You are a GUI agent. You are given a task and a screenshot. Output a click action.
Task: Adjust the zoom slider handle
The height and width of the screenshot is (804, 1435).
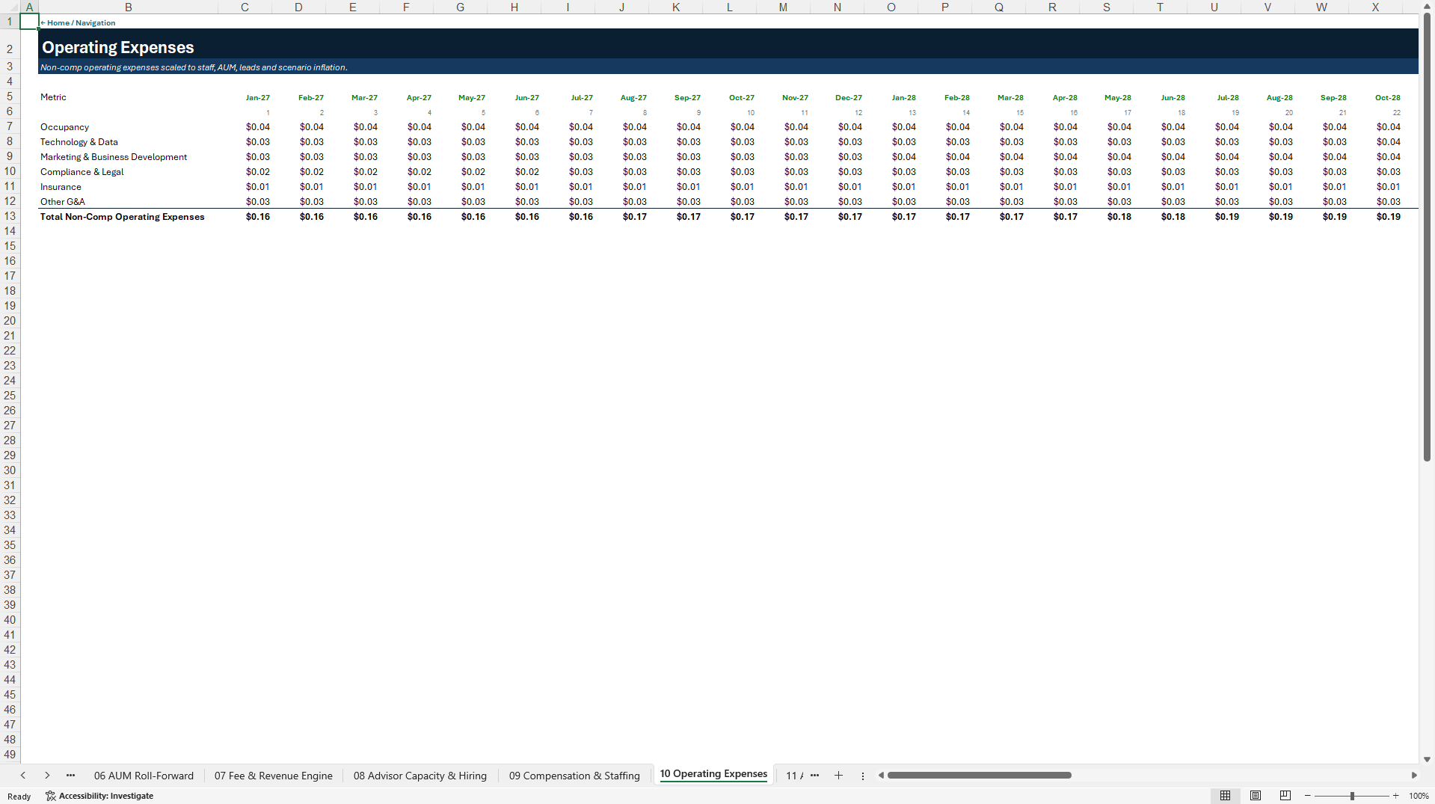click(1352, 796)
